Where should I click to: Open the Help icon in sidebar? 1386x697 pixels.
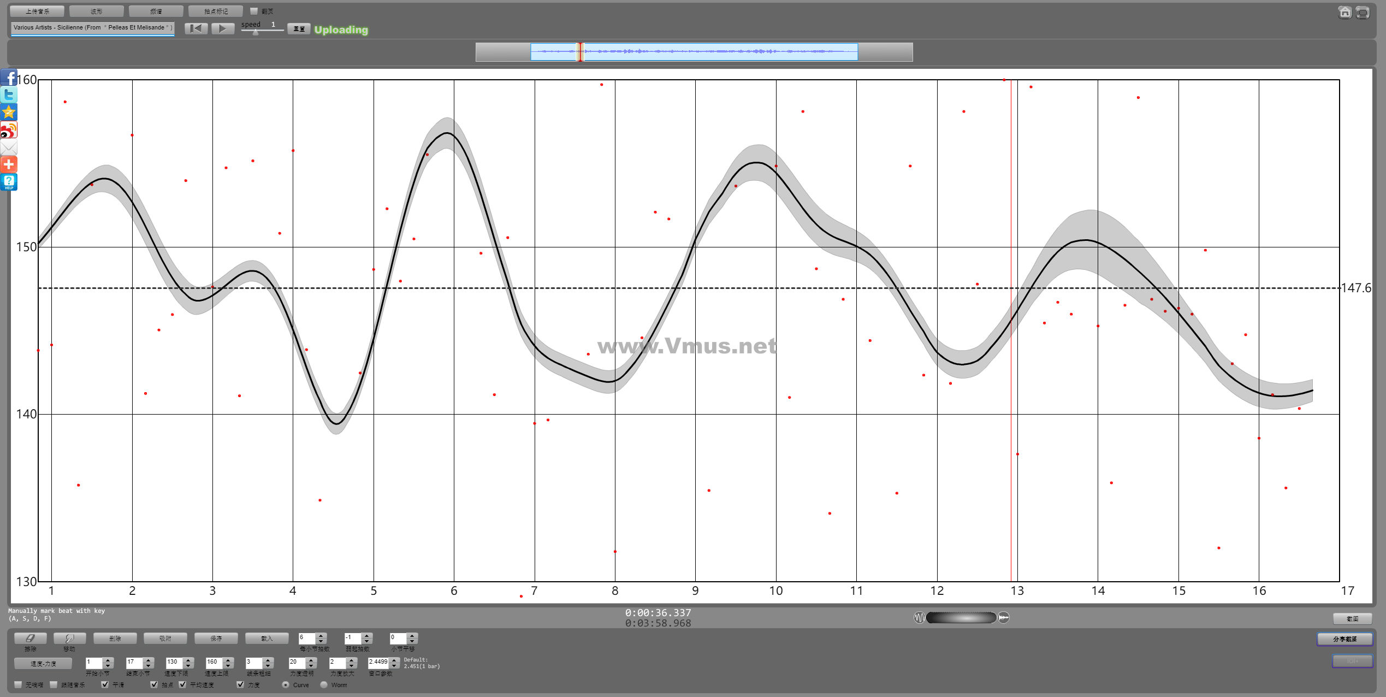(x=9, y=182)
